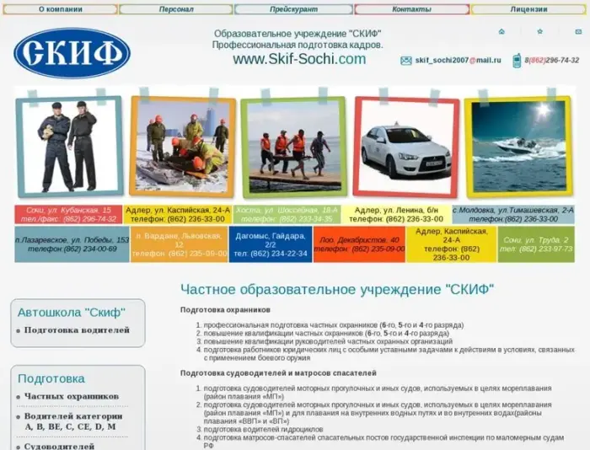Select the п. Вардане, Львовская, 12 block

(x=179, y=244)
